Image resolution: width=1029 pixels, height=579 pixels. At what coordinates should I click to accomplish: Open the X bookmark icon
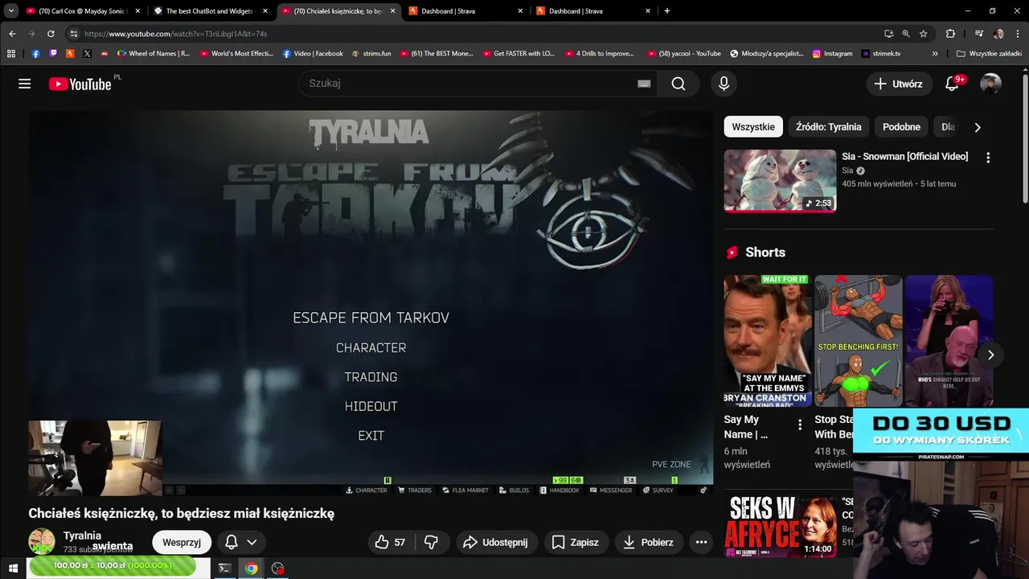click(x=87, y=54)
